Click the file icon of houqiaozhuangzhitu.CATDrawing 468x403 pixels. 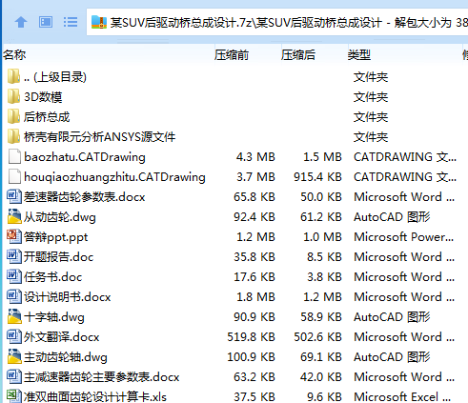(14, 177)
